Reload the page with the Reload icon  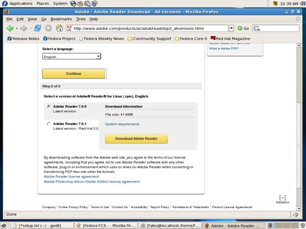click(37, 28)
